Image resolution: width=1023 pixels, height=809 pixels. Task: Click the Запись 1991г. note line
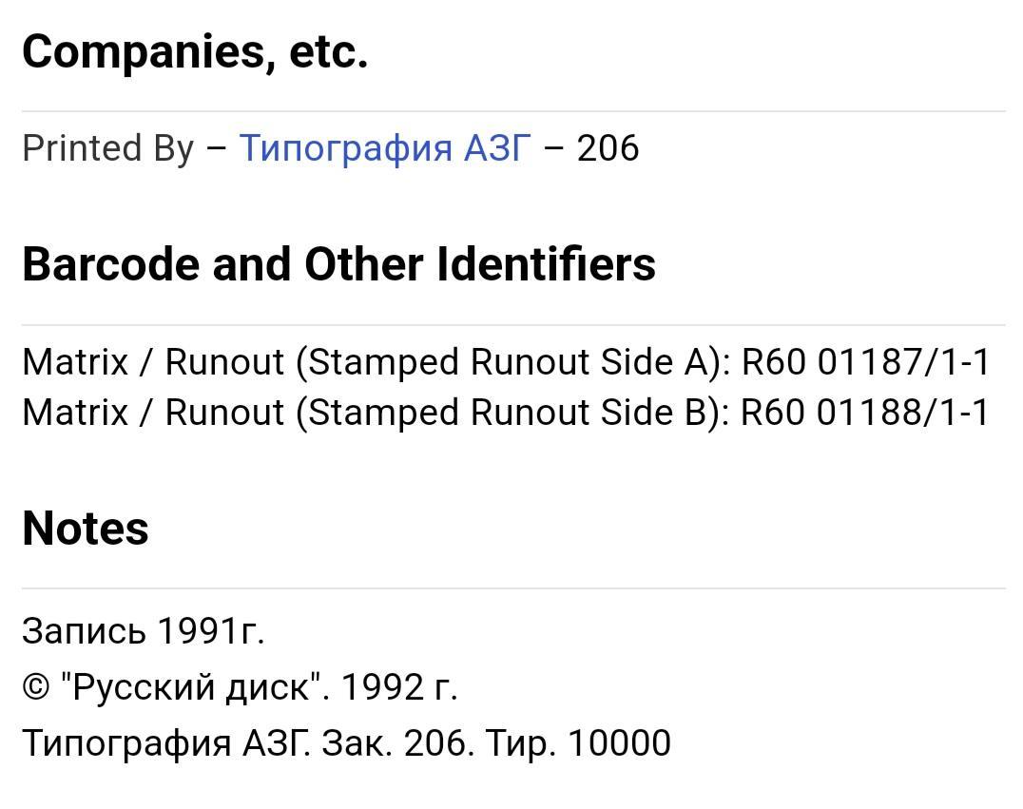[143, 631]
